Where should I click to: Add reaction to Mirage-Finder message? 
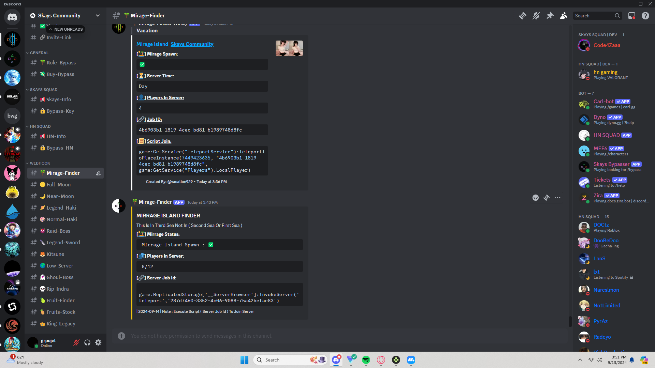click(536, 198)
